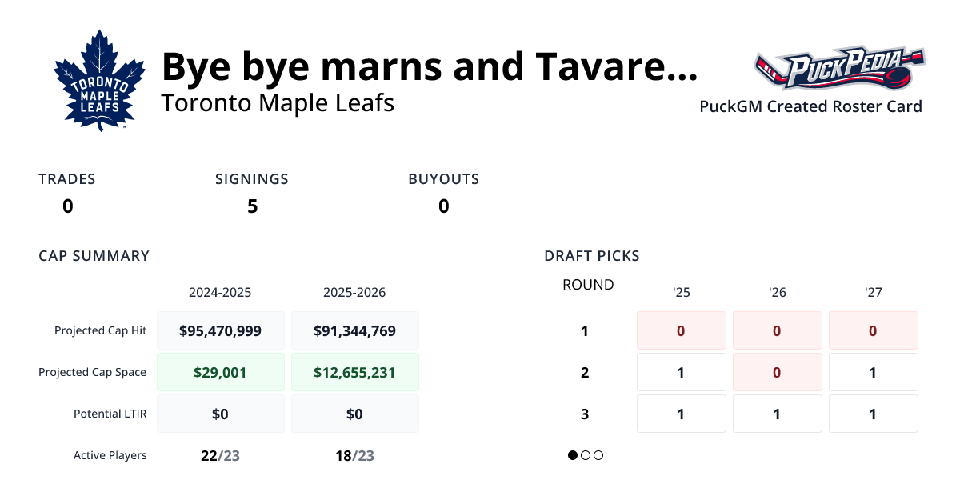Click the '25 first-round pick cell

tap(681, 330)
